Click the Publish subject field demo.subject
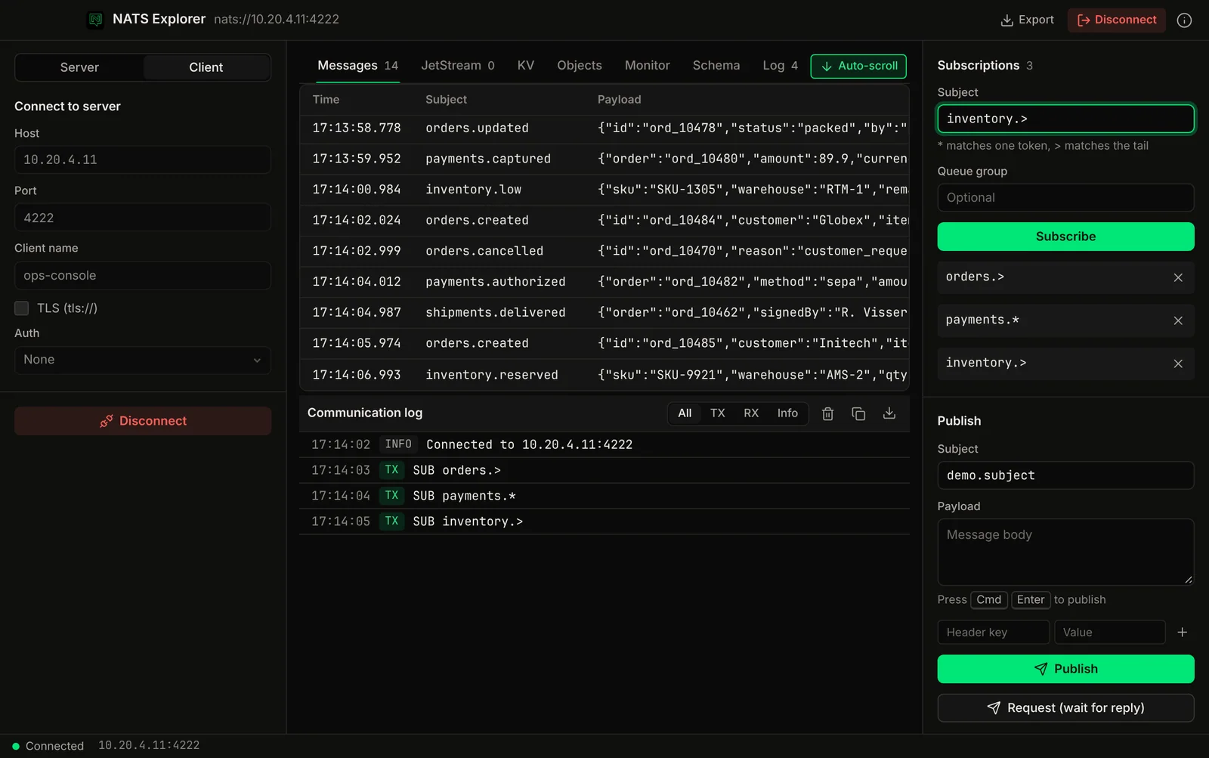Image resolution: width=1209 pixels, height=758 pixels. [x=1065, y=475]
